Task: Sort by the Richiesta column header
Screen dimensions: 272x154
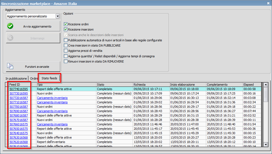Action: (151, 85)
